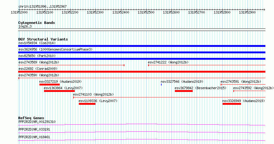The image size is (274, 144).
Task: Click ruler position 131952700
Action: click(197, 12)
